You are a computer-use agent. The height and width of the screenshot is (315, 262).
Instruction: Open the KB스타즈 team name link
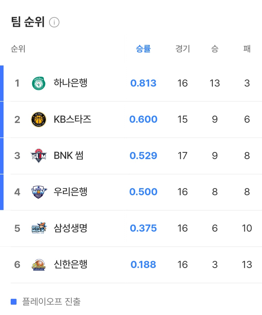(72, 119)
